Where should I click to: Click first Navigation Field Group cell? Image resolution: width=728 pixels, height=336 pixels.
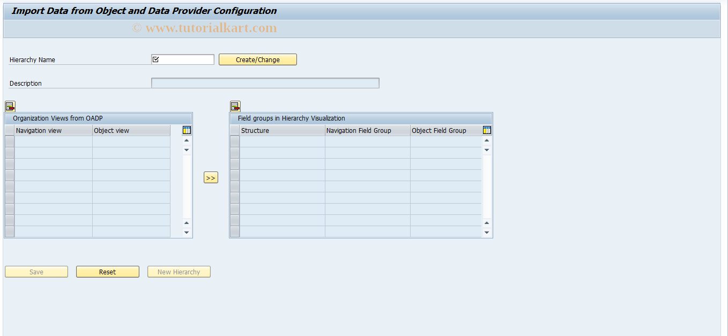(x=368, y=141)
